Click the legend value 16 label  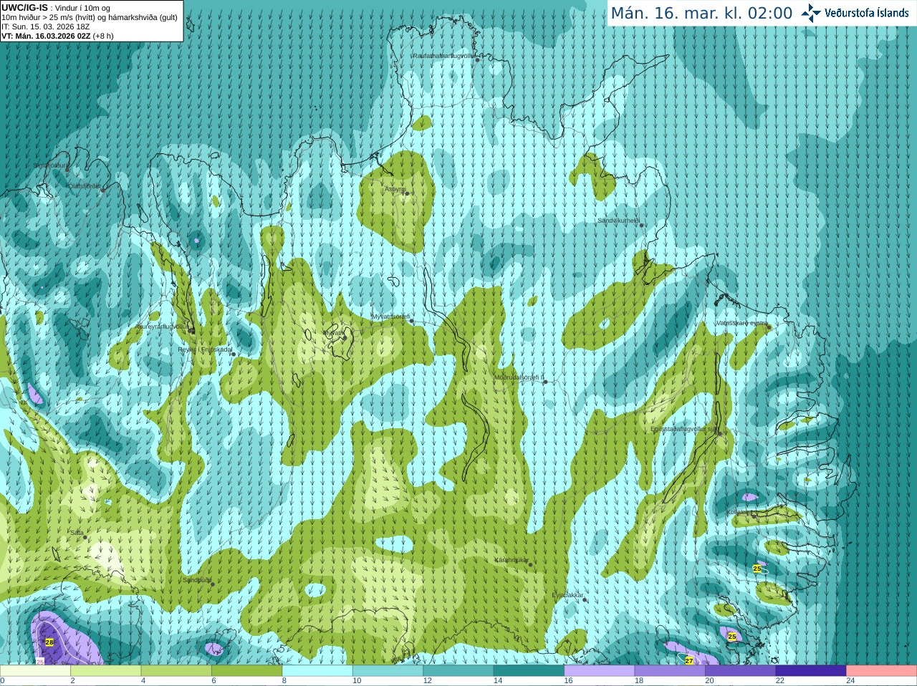(x=568, y=681)
